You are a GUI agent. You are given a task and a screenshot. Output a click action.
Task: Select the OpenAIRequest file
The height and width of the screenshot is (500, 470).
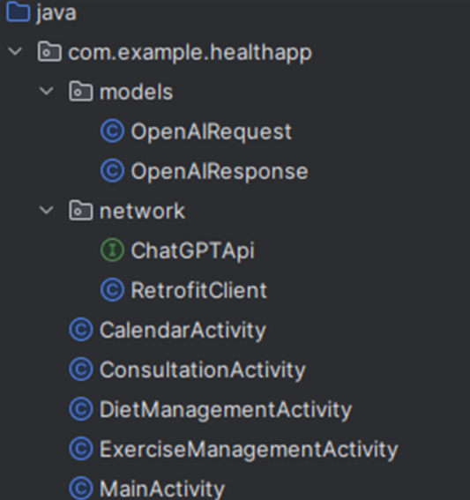pyautogui.click(x=212, y=131)
